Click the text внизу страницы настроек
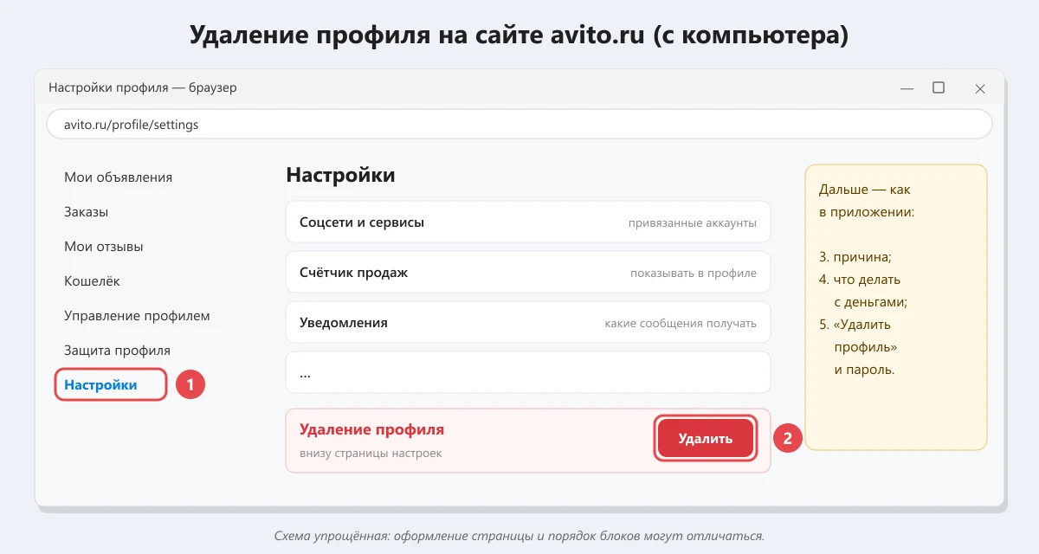The width and height of the screenshot is (1039, 554). [x=371, y=454]
